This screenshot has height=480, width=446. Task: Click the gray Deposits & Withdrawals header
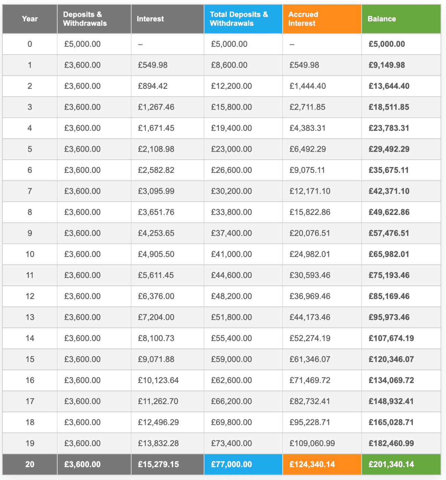85,19
